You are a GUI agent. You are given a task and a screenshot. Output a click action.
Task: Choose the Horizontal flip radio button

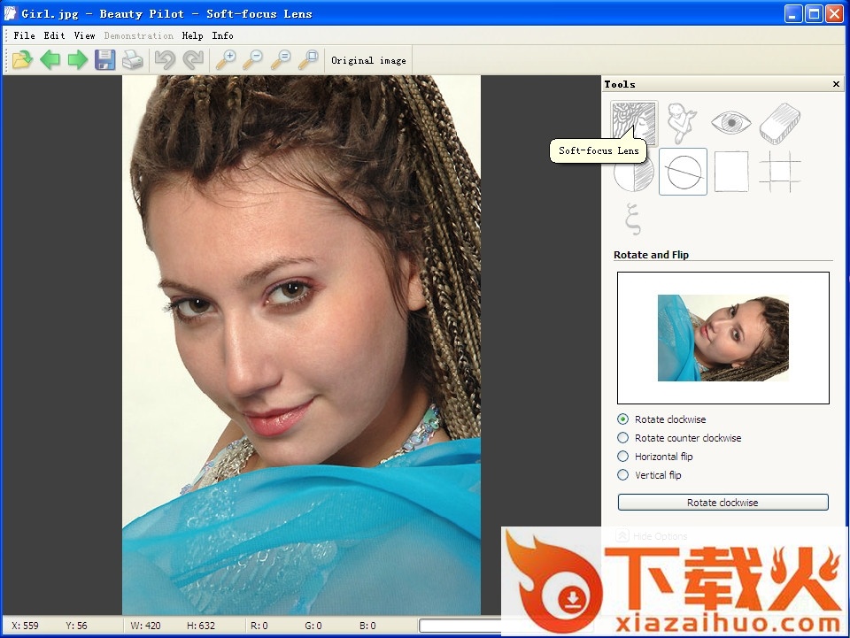623,457
